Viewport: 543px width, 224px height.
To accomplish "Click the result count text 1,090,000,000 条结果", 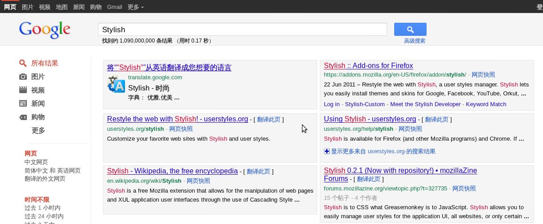I will (146, 41).
